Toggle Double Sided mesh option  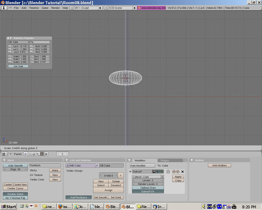[15, 194]
